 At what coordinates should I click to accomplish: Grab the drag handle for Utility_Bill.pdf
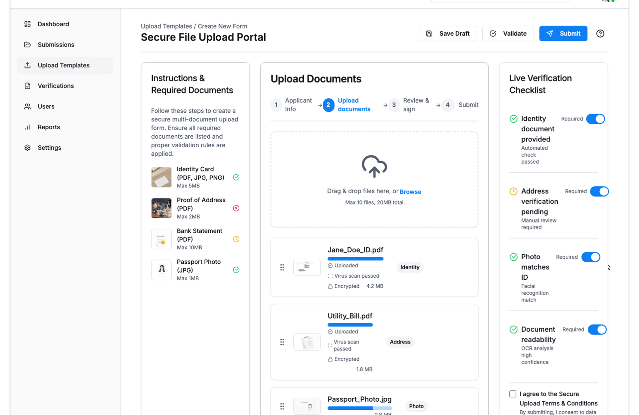[x=282, y=342]
